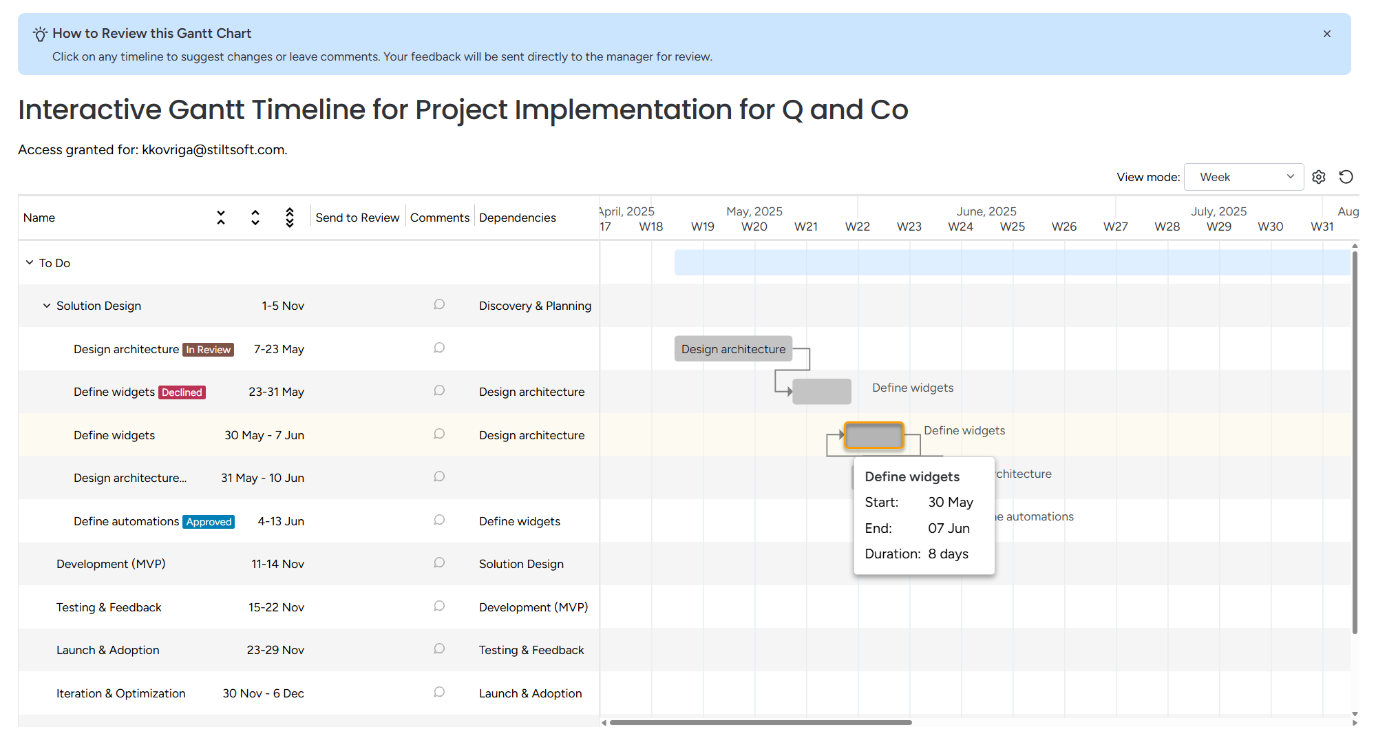Open comment icon for Launch & Adoption
1387x736 pixels.
coord(439,649)
